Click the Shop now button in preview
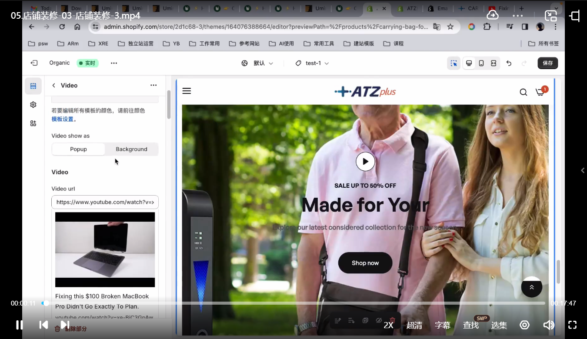 365,263
